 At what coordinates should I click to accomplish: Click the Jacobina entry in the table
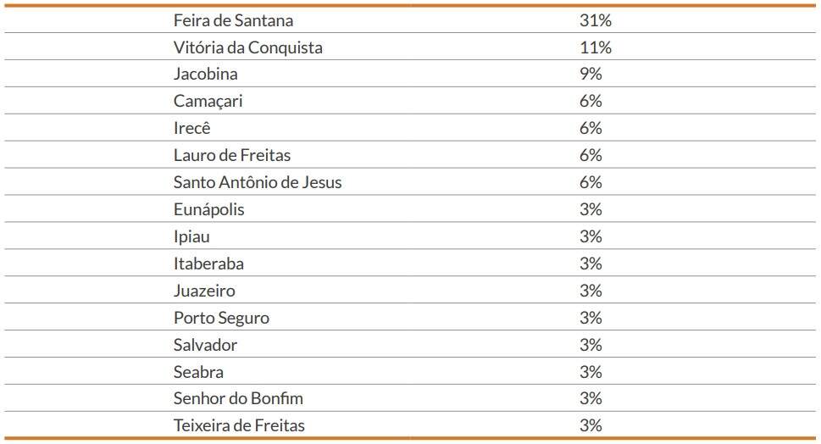[205, 74]
